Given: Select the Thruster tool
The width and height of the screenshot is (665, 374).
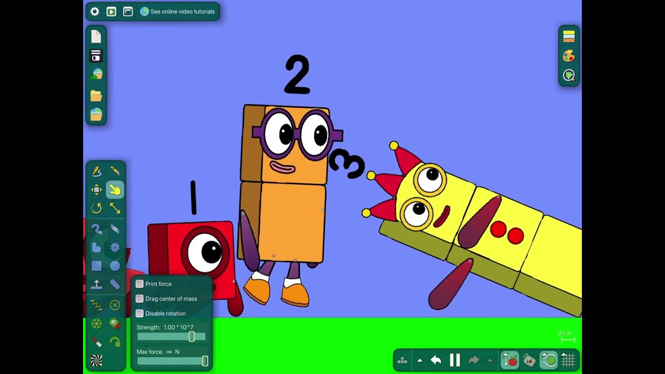Looking at the screenshot, I should tap(115, 324).
